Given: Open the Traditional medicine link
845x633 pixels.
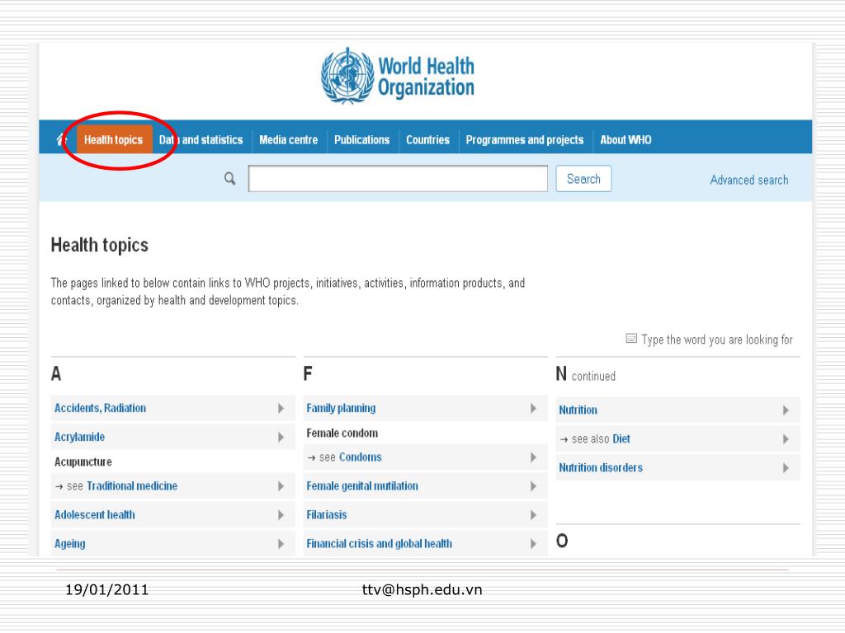Looking at the screenshot, I should (132, 486).
